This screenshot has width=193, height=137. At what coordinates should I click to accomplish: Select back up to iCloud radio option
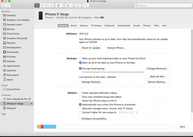[80, 58]
